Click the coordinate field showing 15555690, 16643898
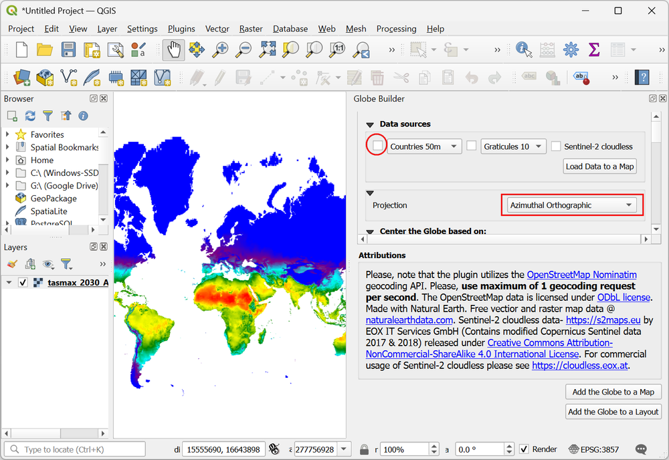The width and height of the screenshot is (669, 460). point(223,449)
